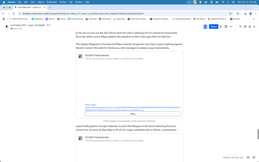
Task: Open the Profiles menu in the menu bar
Action: tap(63, 2)
